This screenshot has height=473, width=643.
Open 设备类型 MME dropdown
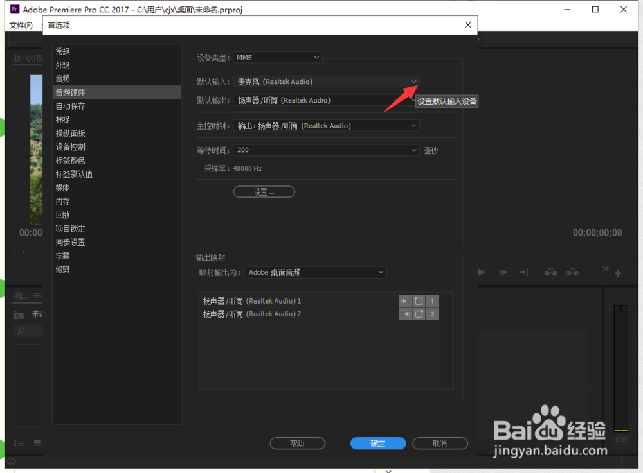point(277,58)
